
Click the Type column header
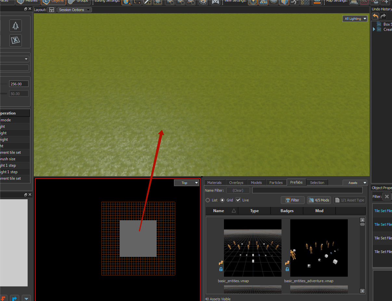(x=255, y=211)
